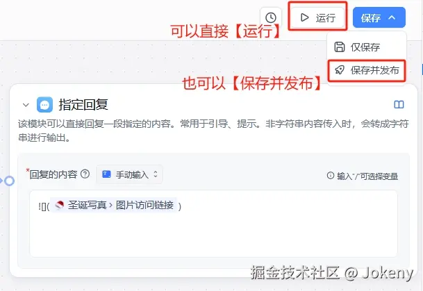Click the Santa hat icon in the variable chip
The width and height of the screenshot is (423, 291).
coord(59,206)
